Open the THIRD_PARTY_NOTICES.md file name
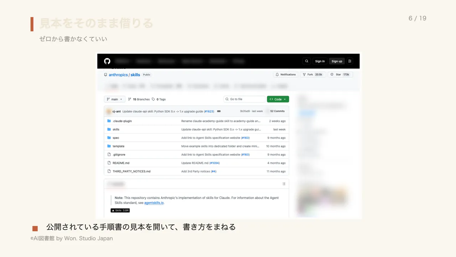The width and height of the screenshot is (456, 257). coord(131,171)
